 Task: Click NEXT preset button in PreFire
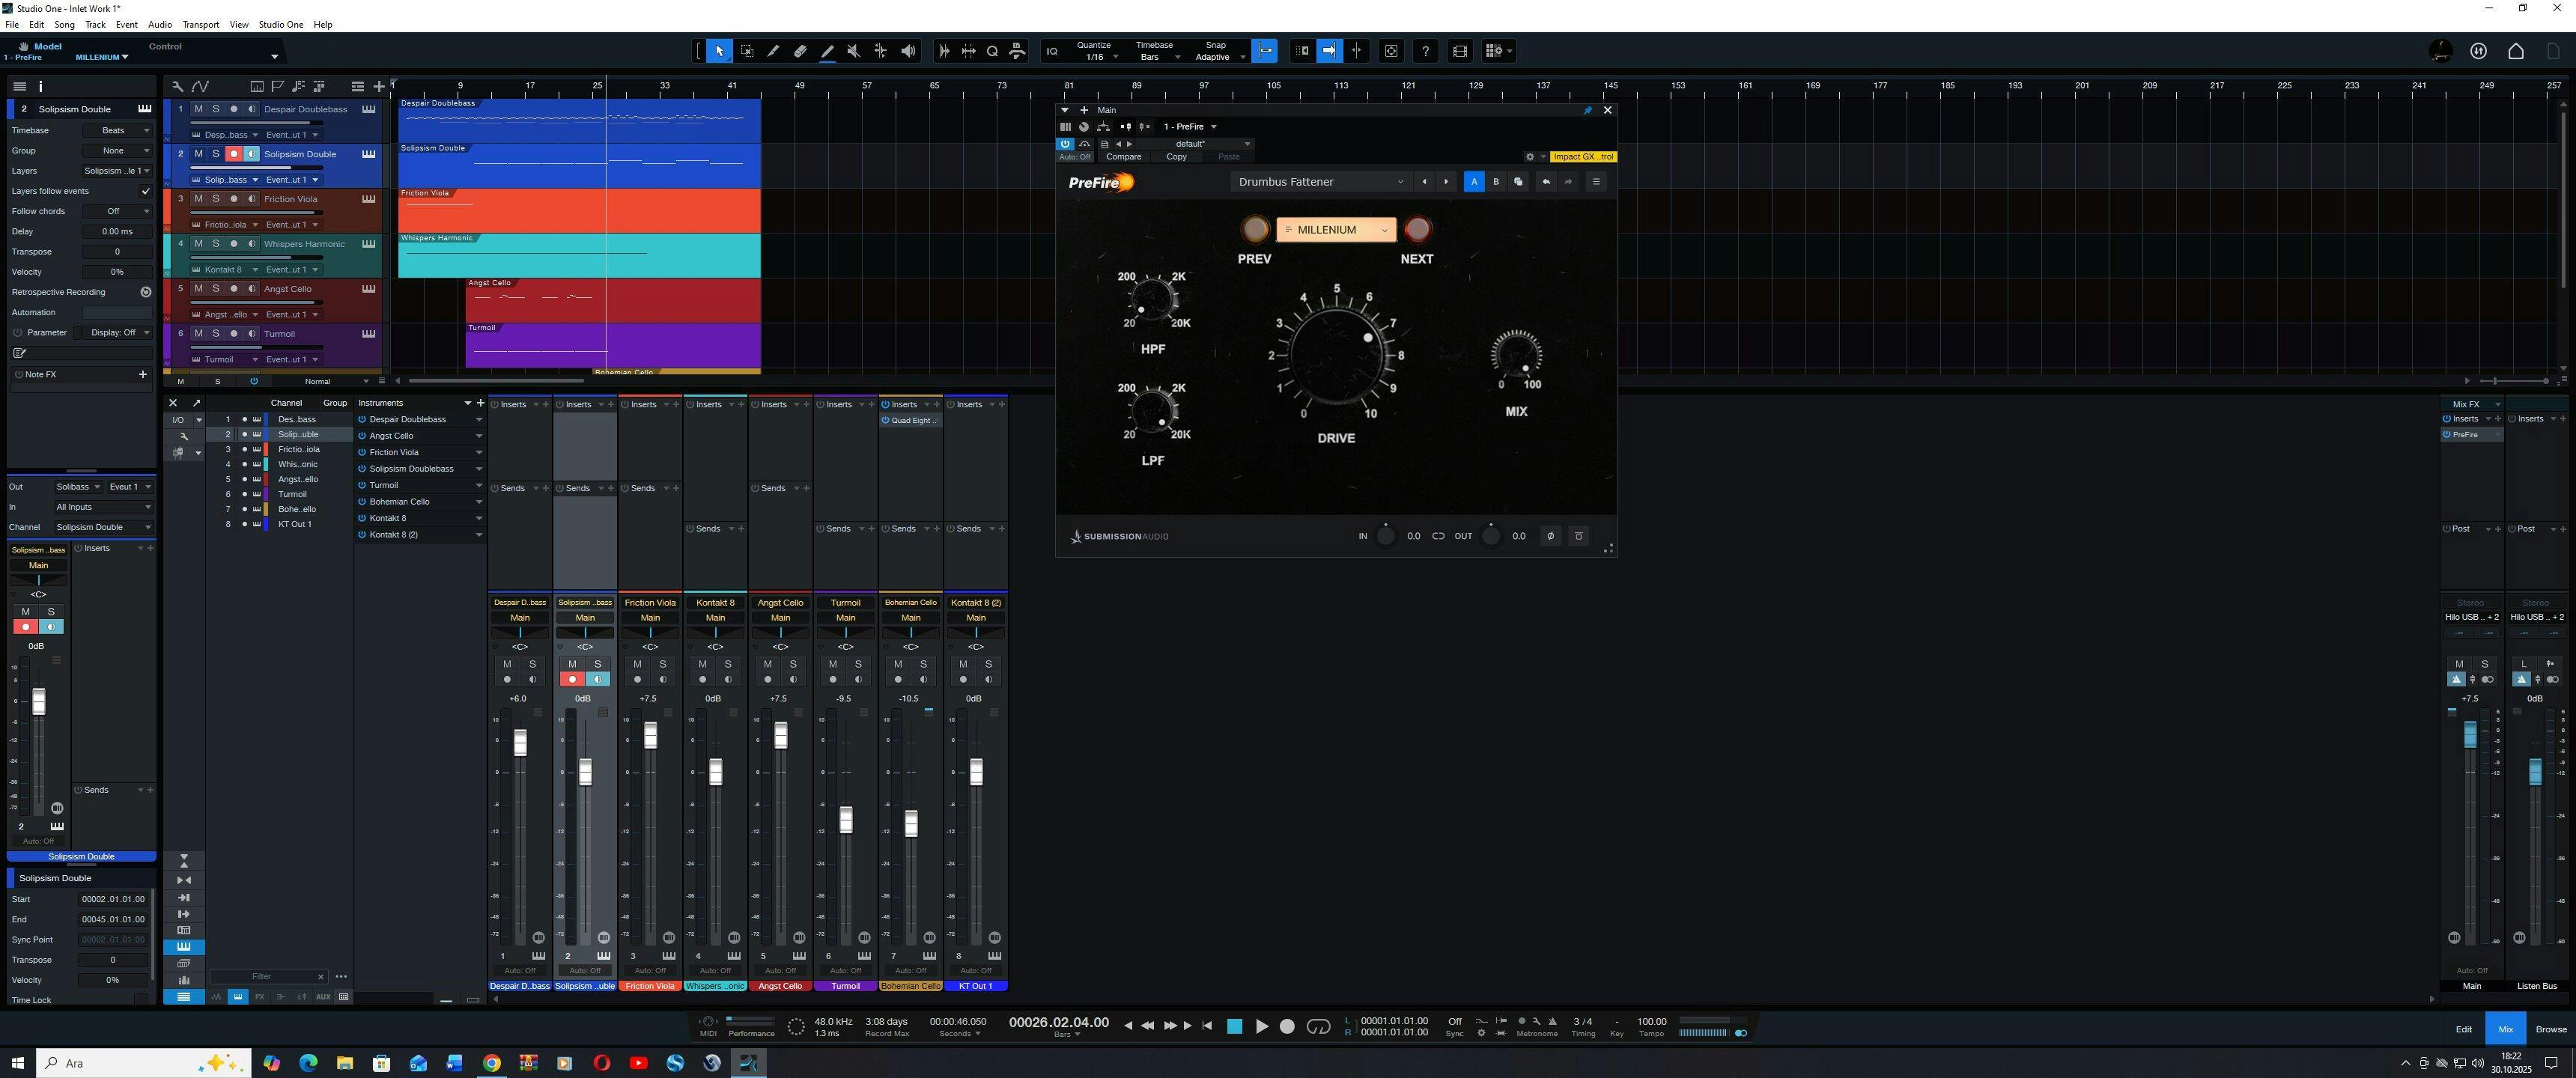click(1417, 230)
